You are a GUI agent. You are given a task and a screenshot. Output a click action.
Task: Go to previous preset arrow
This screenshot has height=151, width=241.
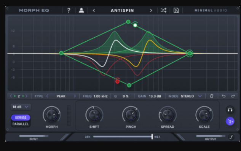(94, 10)
